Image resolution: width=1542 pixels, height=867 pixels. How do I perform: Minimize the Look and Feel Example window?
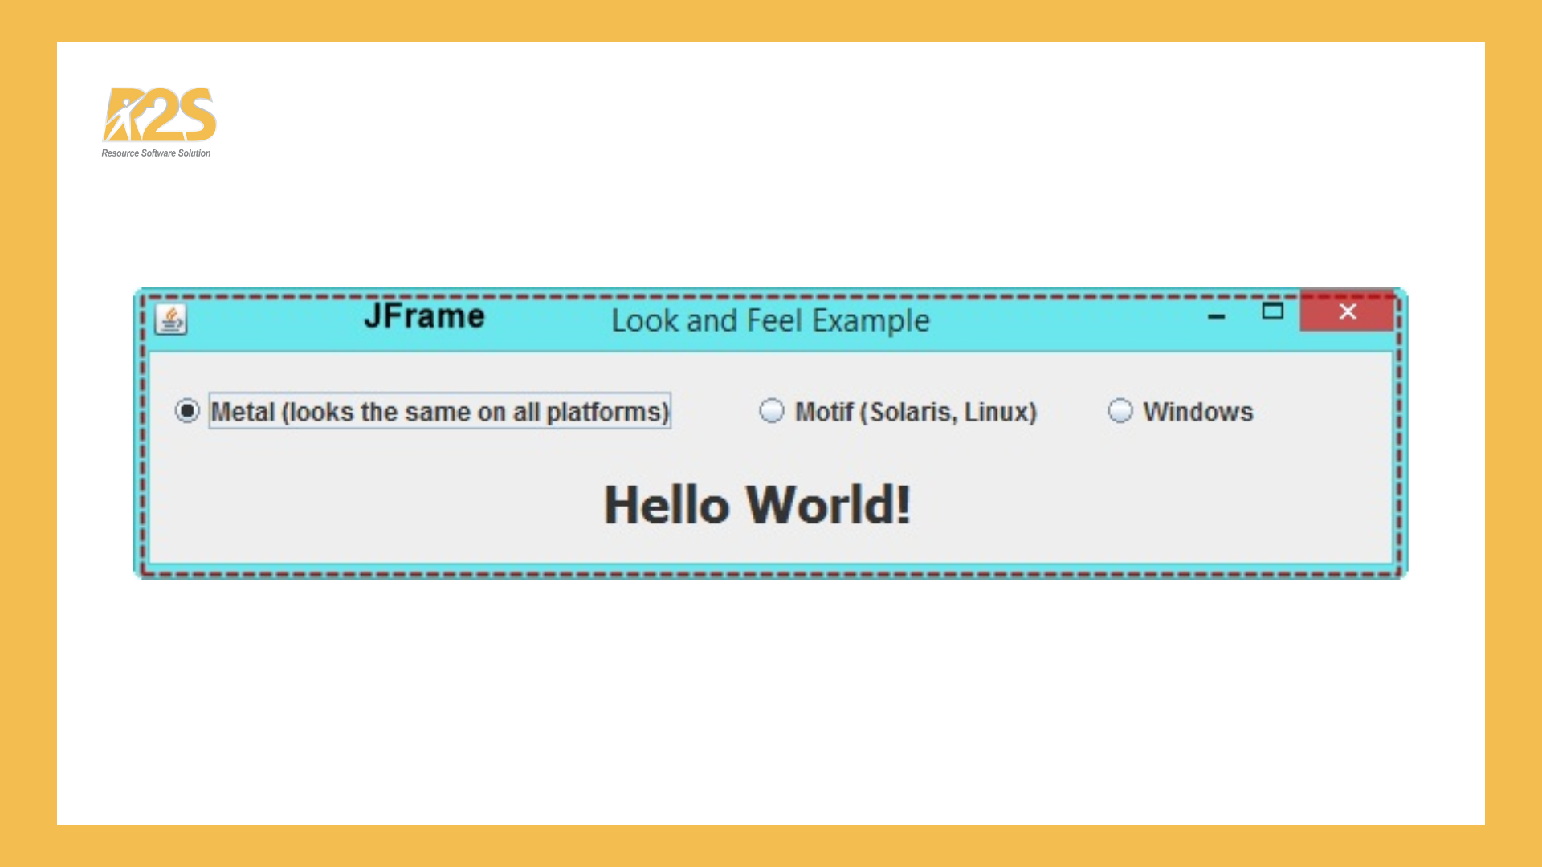tap(1216, 316)
